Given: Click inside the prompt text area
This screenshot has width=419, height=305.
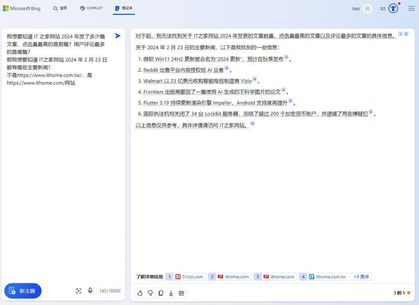Looking at the screenshot, I should point(57,60).
